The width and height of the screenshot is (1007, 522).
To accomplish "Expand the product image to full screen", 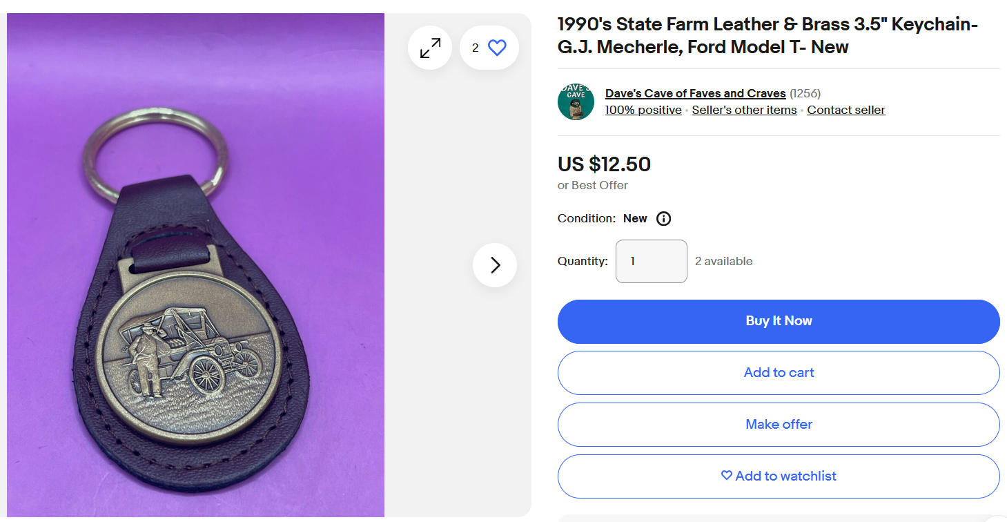I will 430,48.
